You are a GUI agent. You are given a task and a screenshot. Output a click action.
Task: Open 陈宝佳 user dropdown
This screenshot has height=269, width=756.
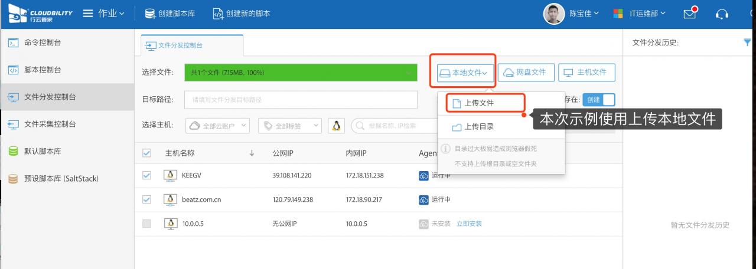[584, 13]
